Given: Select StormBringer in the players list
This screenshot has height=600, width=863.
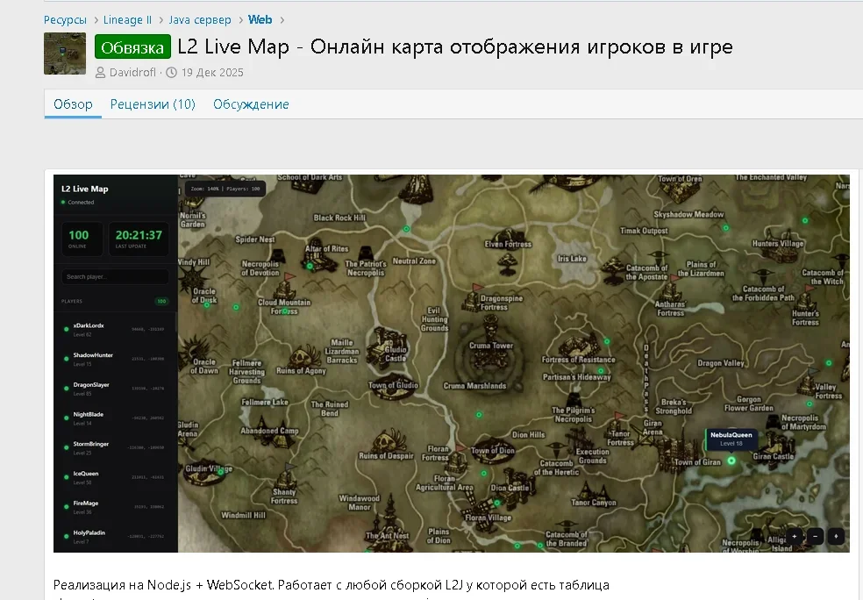Looking at the screenshot, I should pos(115,447).
